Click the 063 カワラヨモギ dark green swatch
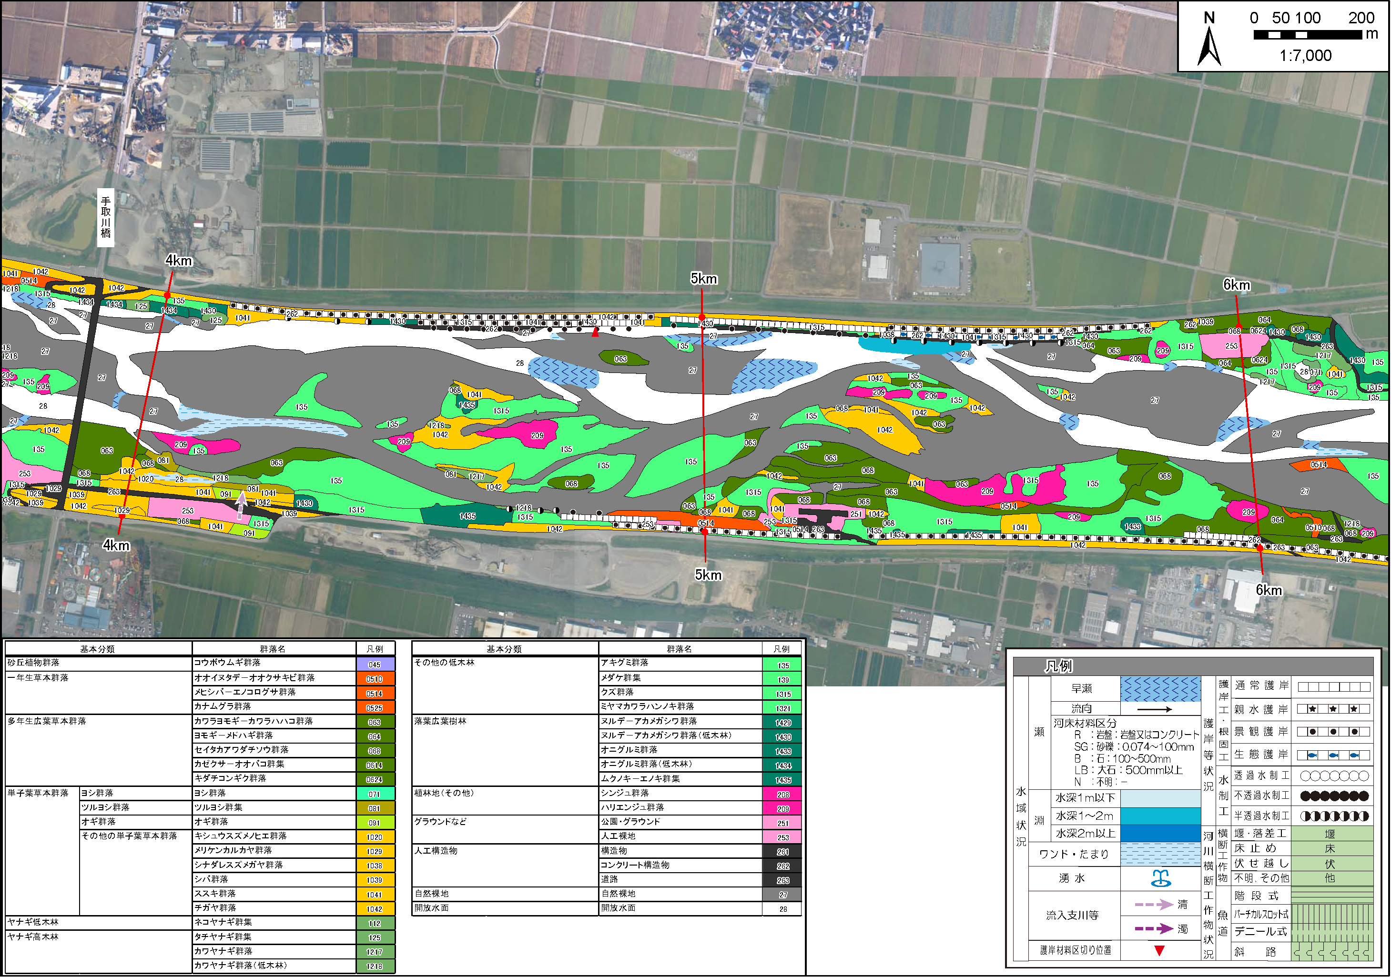The width and height of the screenshot is (1391, 977). pyautogui.click(x=375, y=722)
